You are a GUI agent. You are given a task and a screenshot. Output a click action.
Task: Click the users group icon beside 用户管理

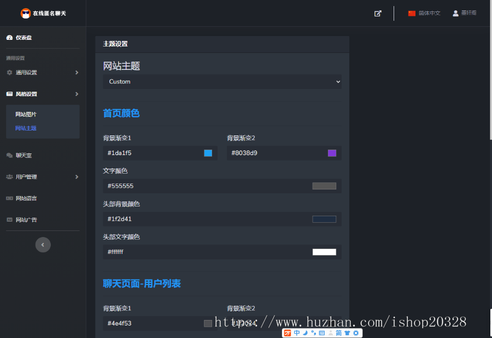9,177
